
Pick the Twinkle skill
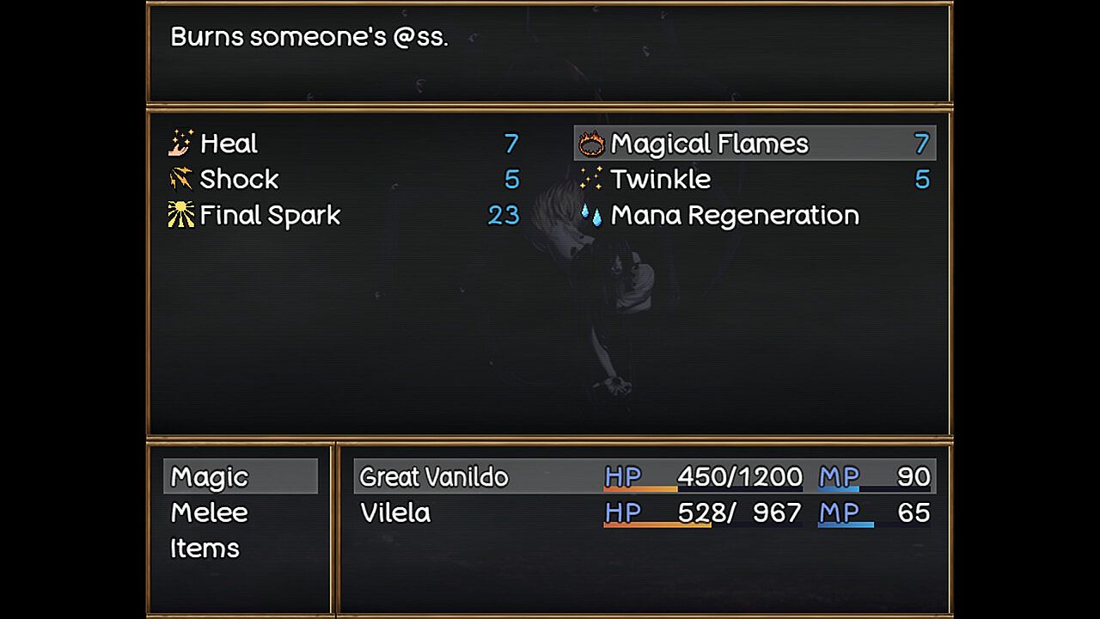click(661, 179)
